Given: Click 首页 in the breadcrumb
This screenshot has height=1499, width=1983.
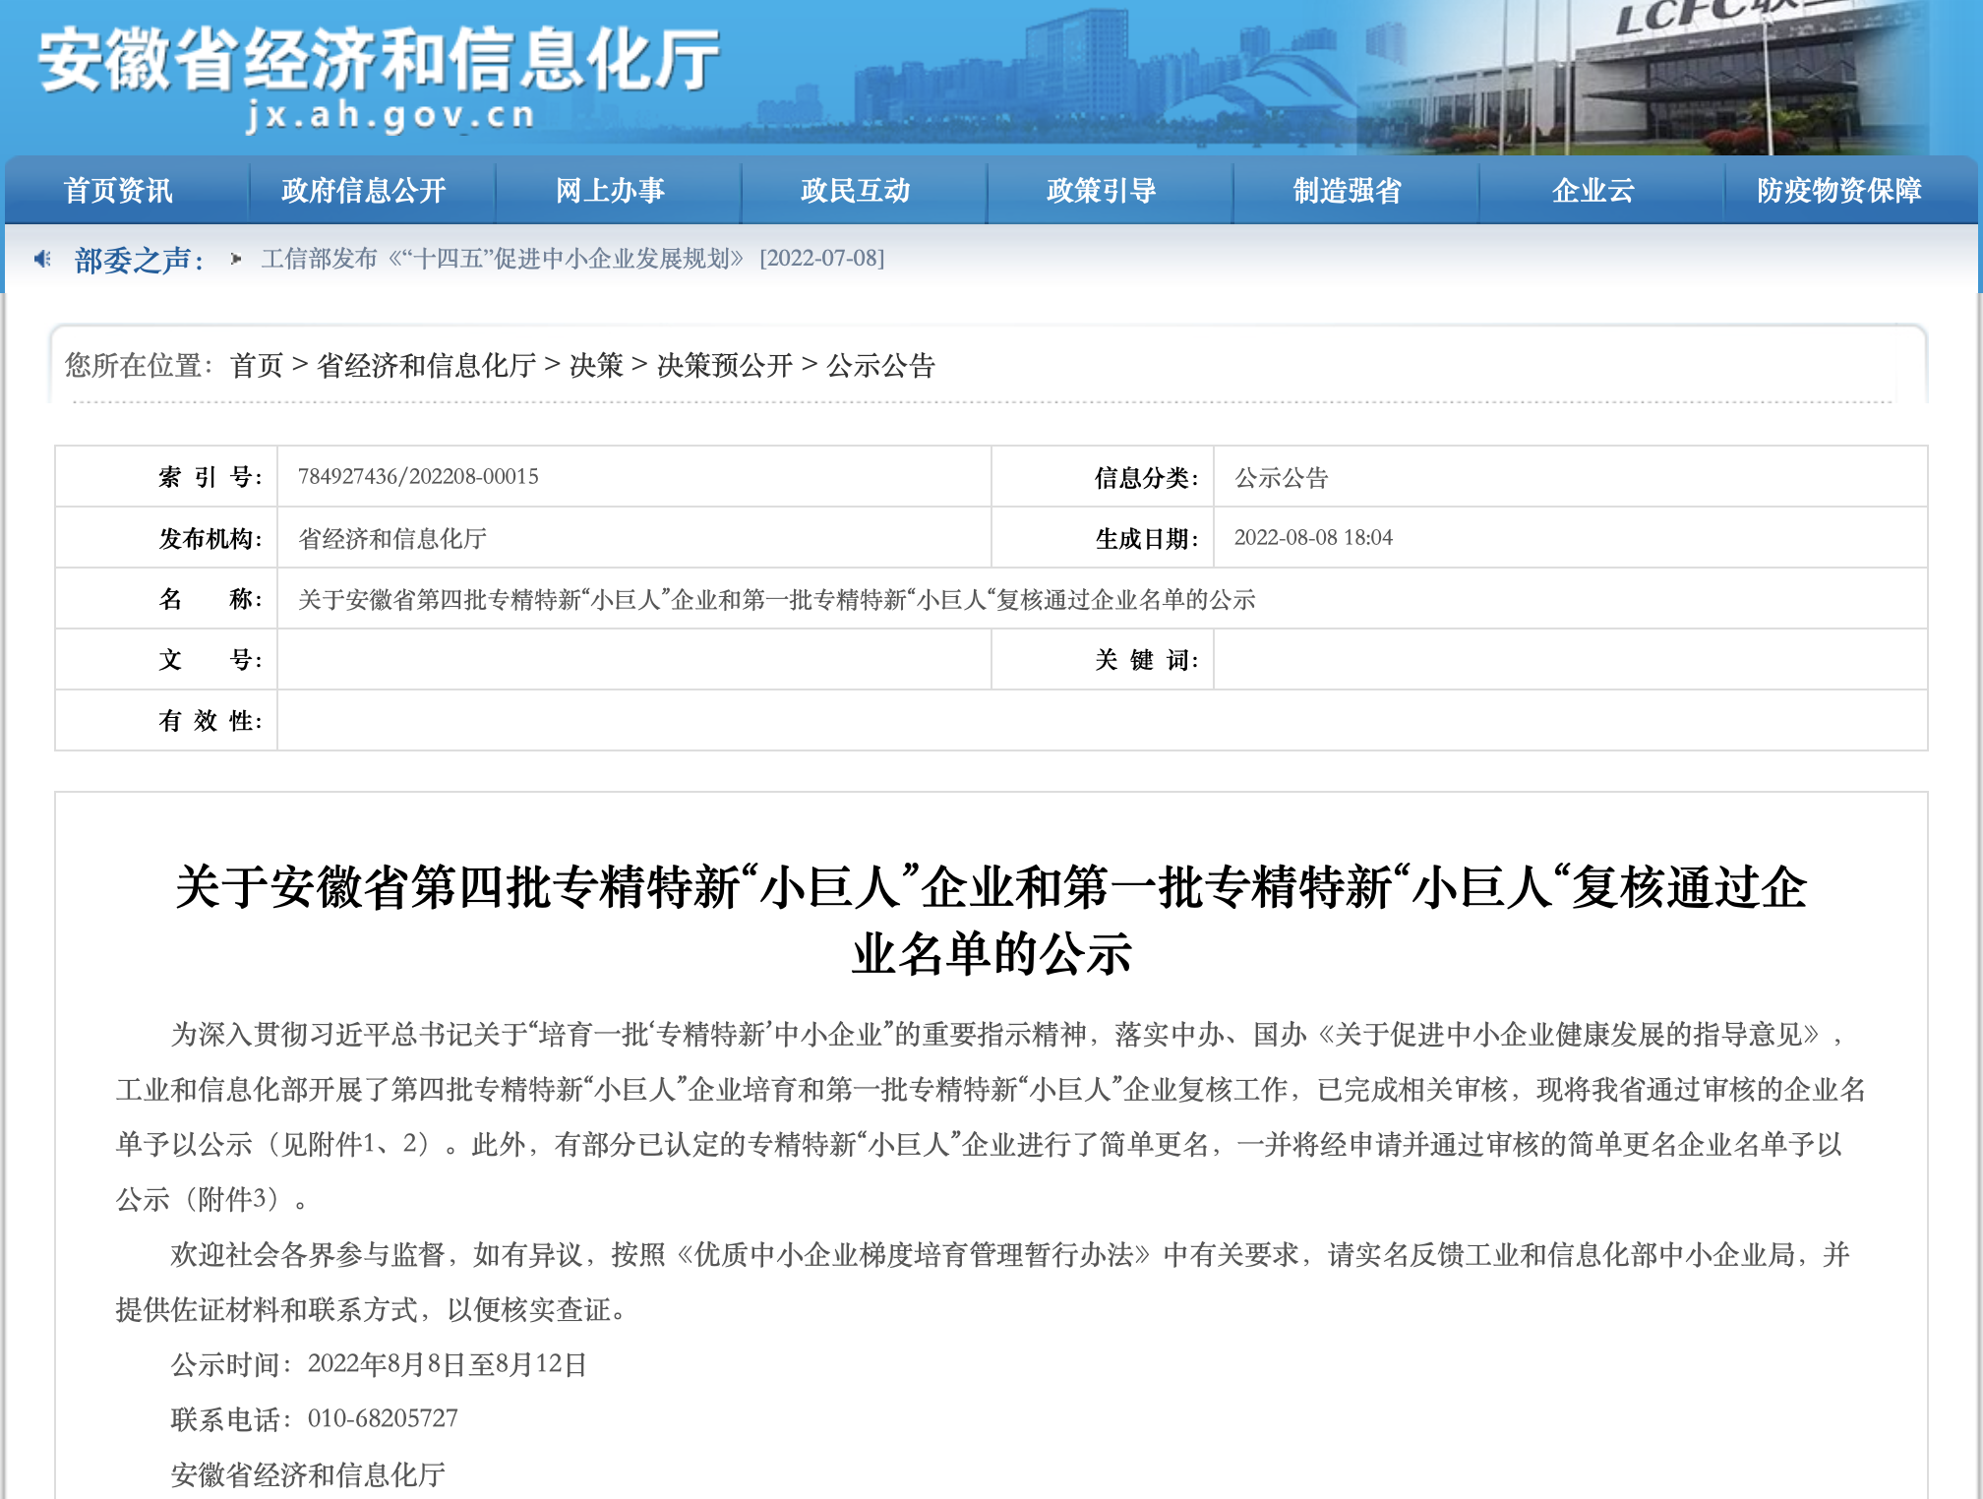Looking at the screenshot, I should pyautogui.click(x=256, y=366).
